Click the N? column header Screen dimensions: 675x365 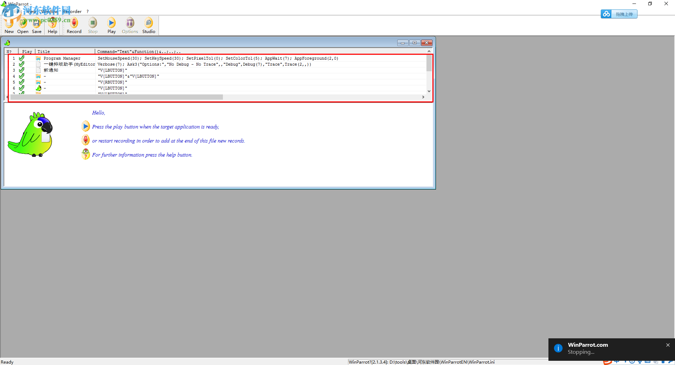point(11,52)
